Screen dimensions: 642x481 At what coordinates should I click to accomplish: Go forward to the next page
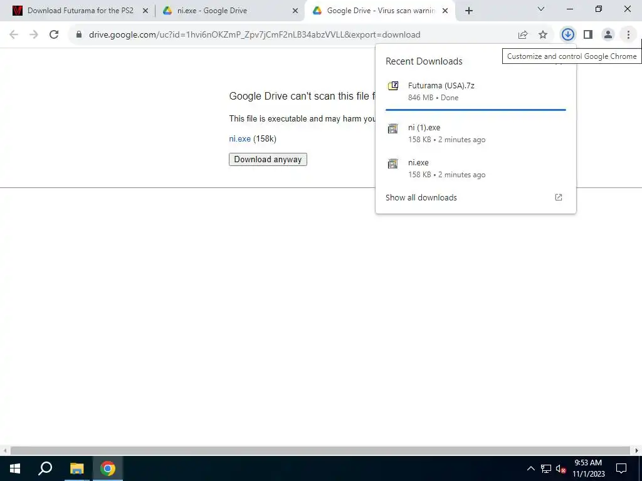tap(34, 35)
